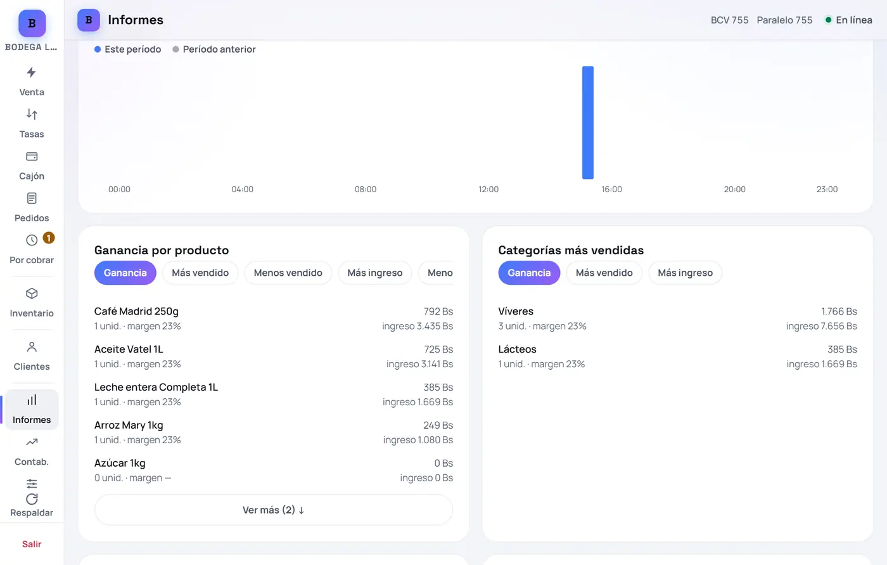Click the Bodega logo above the sidebar

(32, 23)
